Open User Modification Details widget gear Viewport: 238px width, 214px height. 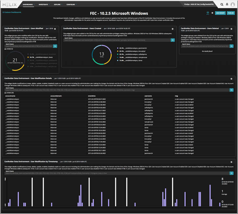[231, 79]
